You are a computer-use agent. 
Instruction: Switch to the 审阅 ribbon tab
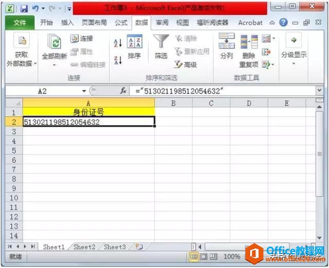162,23
